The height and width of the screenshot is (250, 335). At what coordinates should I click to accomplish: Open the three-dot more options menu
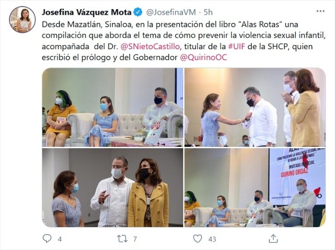coord(321,11)
